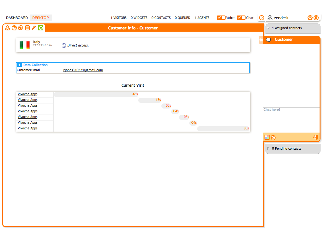Click the circular refresh arrows icon
The width and height of the screenshot is (324, 243).
coord(21,28)
